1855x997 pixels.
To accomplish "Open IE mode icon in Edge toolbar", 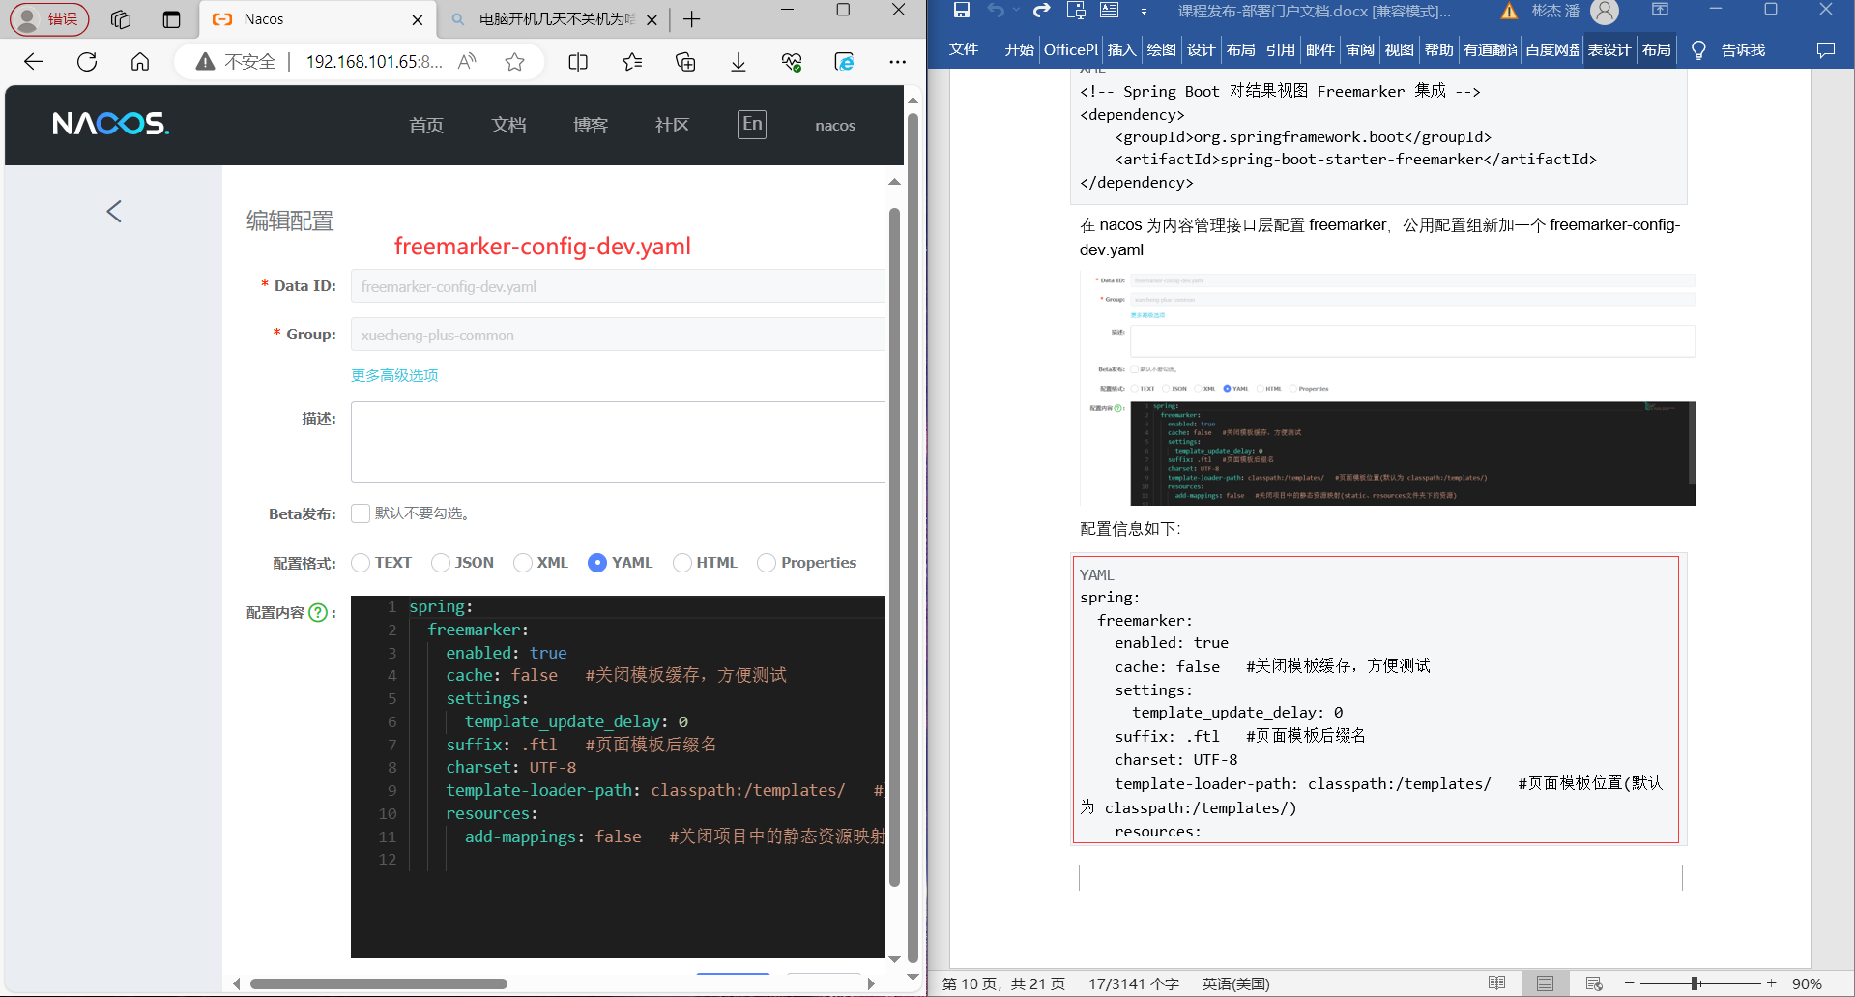I will [x=845, y=62].
